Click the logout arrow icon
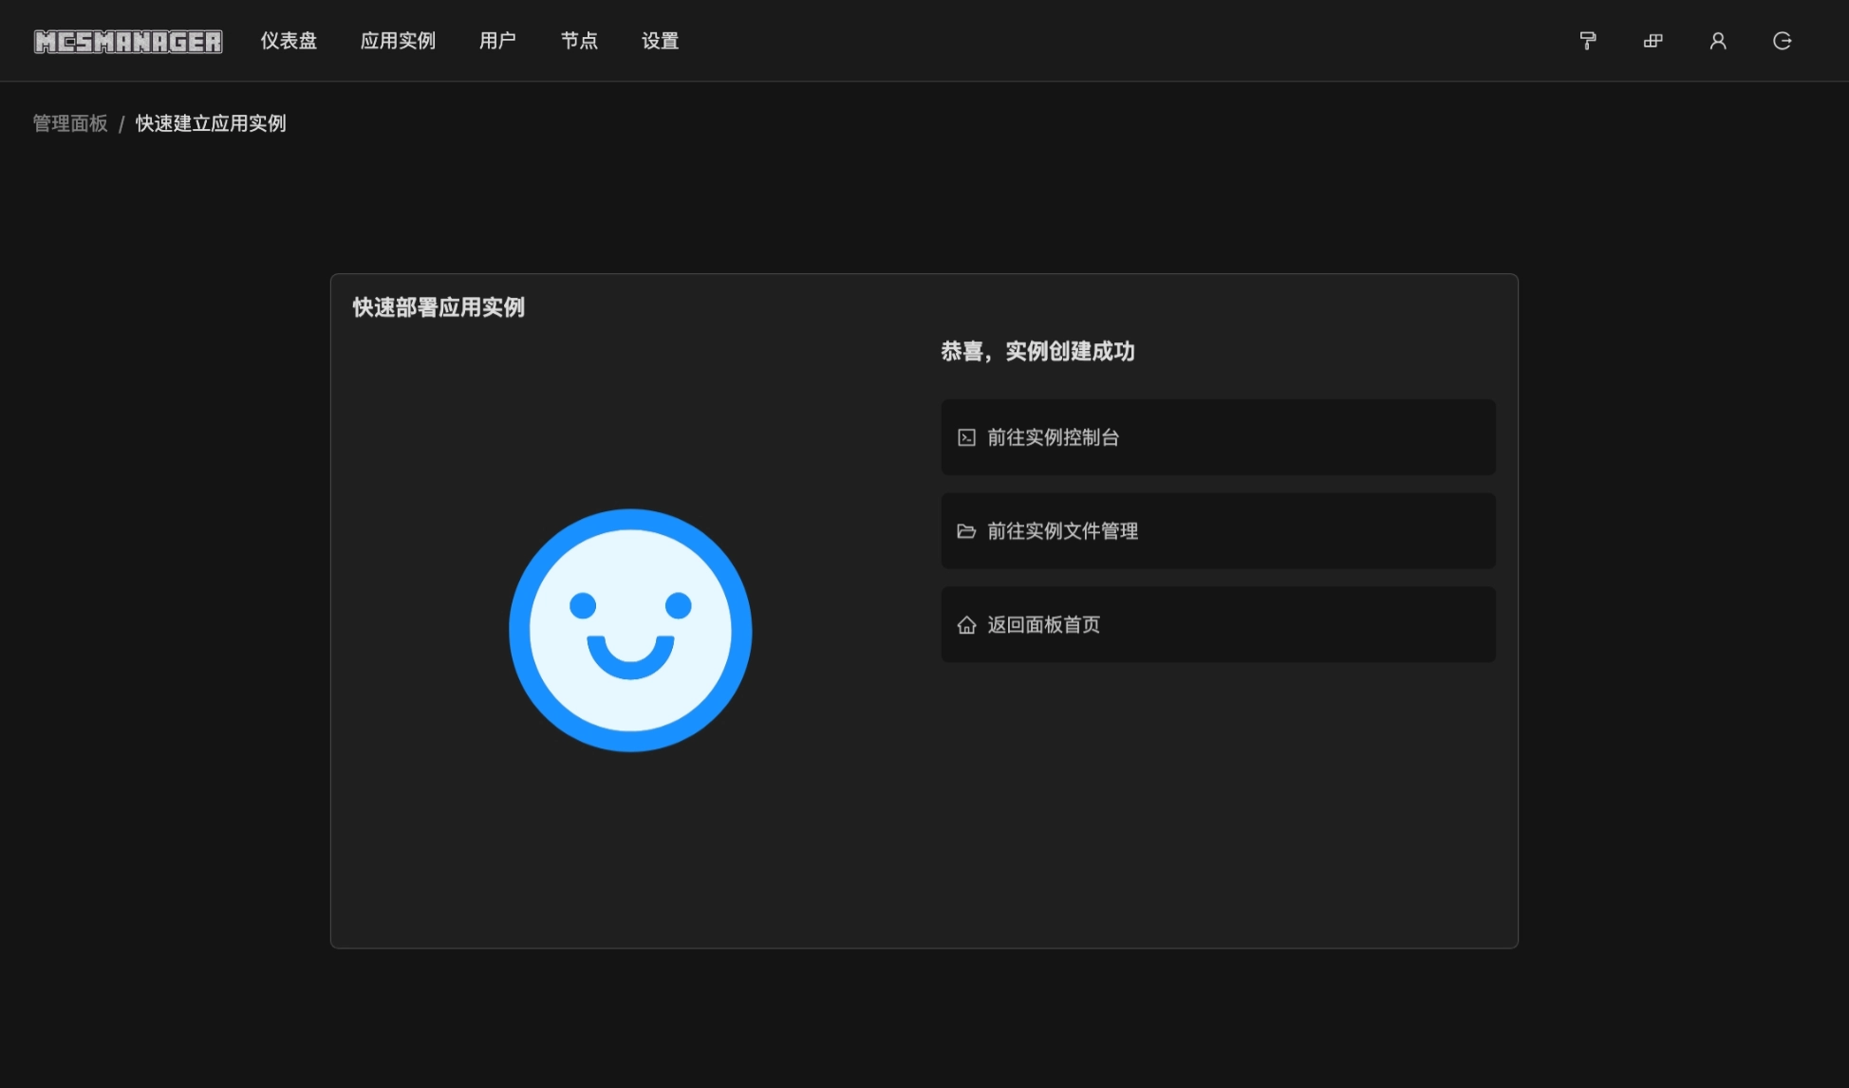 coord(1782,41)
